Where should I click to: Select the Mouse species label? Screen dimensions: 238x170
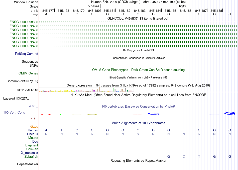click(x=33, y=138)
